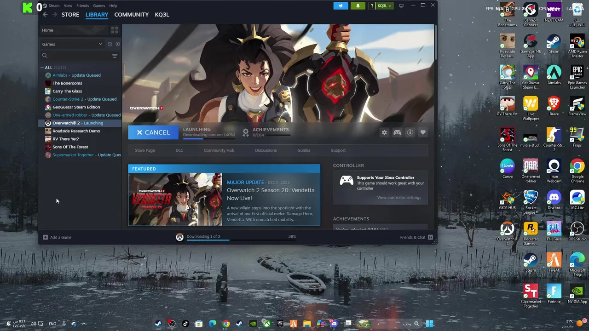589x331 pixels.
Task: Select Carry The Glass in library
Action: 80,91
